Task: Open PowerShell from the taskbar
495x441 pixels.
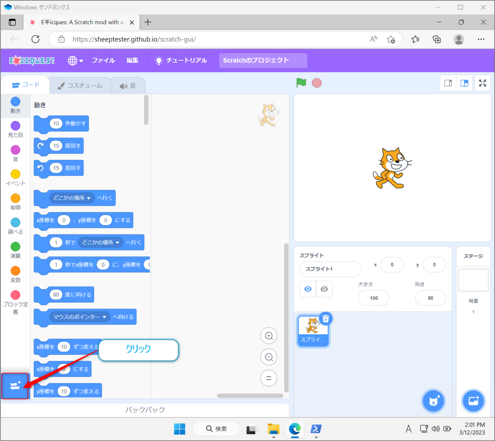Action: click(x=316, y=429)
